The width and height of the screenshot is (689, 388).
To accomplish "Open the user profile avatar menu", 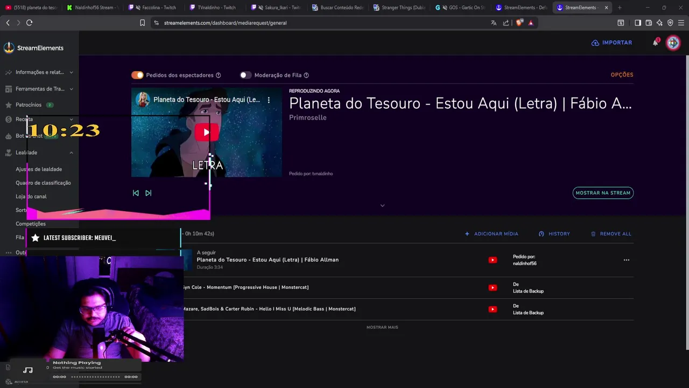I will (x=673, y=43).
